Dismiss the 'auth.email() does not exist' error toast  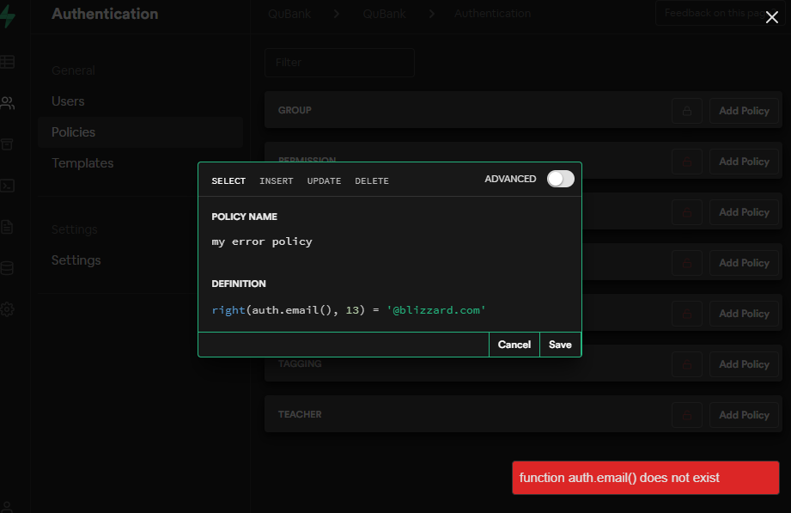(645, 478)
